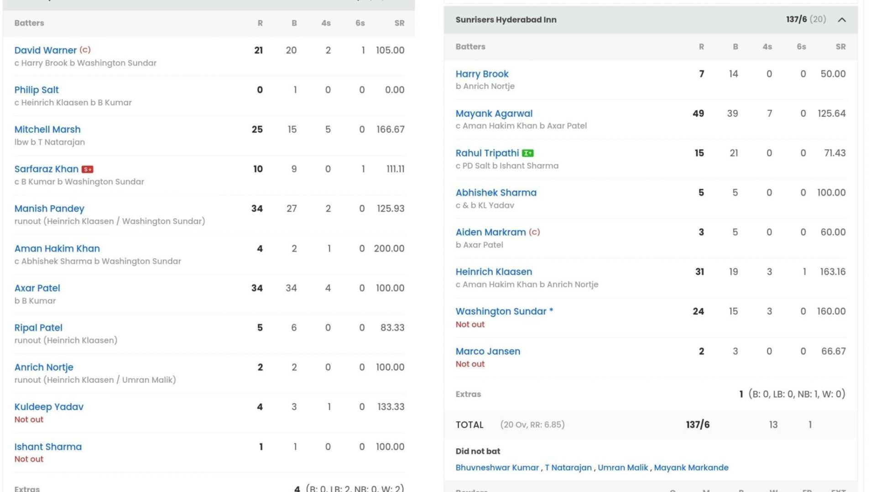View Manish Pandey's profile
876x492 pixels.
coord(49,208)
